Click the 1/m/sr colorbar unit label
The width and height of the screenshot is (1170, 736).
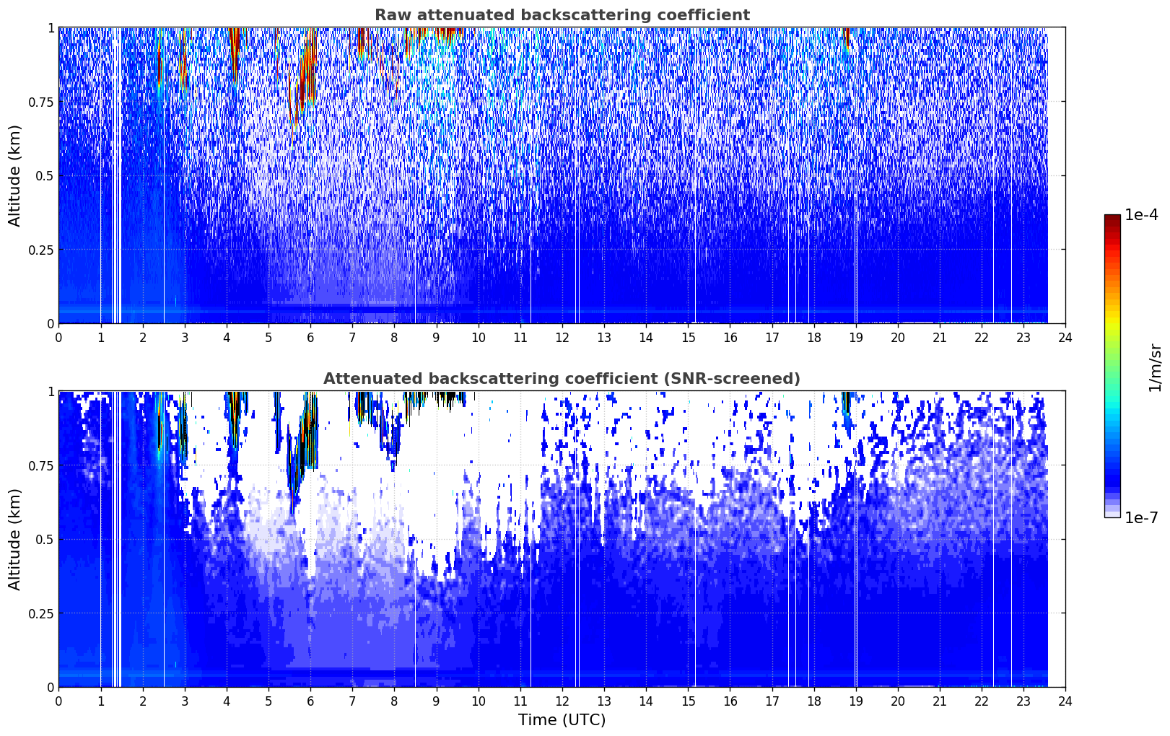[1155, 367]
